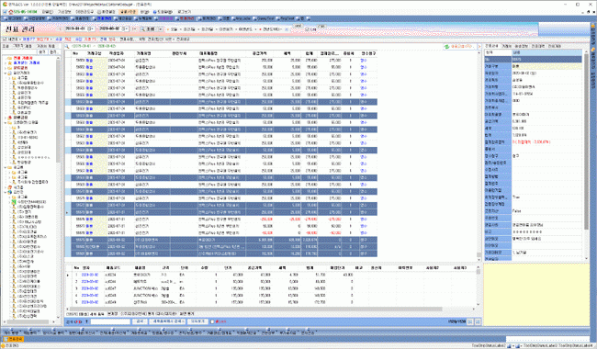Click the '전표 관리' page title
597x349 pixels.
pos(20,28)
